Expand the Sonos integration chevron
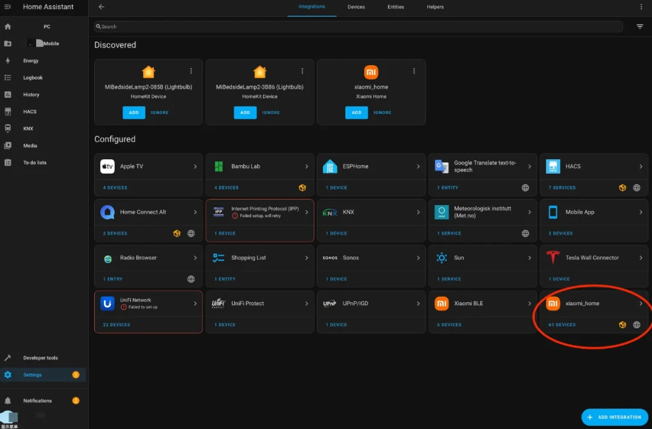The image size is (652, 429). pyautogui.click(x=418, y=258)
